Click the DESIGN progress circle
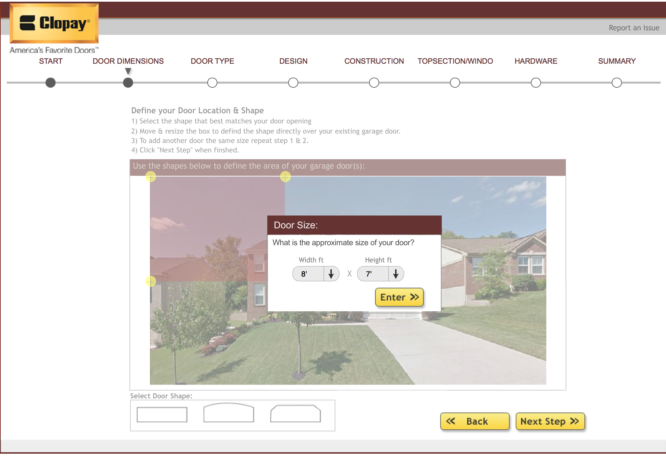 [x=293, y=83]
